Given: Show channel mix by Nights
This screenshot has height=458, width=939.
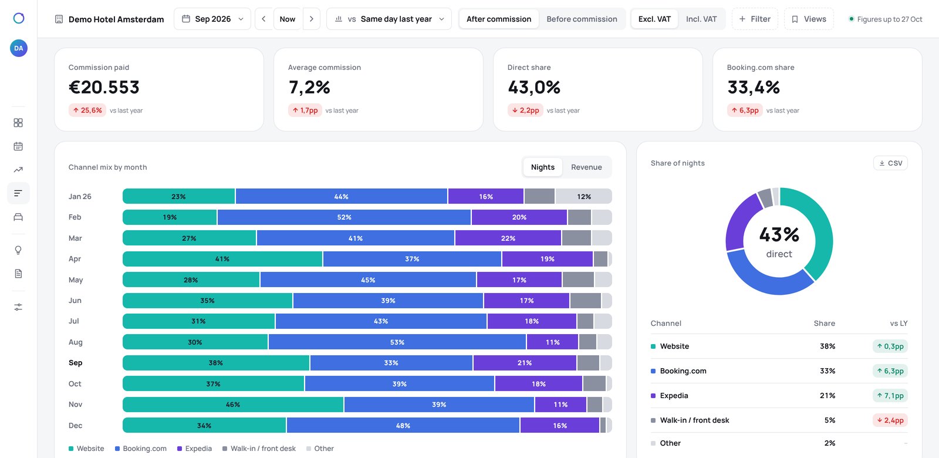Looking at the screenshot, I should click(x=543, y=167).
